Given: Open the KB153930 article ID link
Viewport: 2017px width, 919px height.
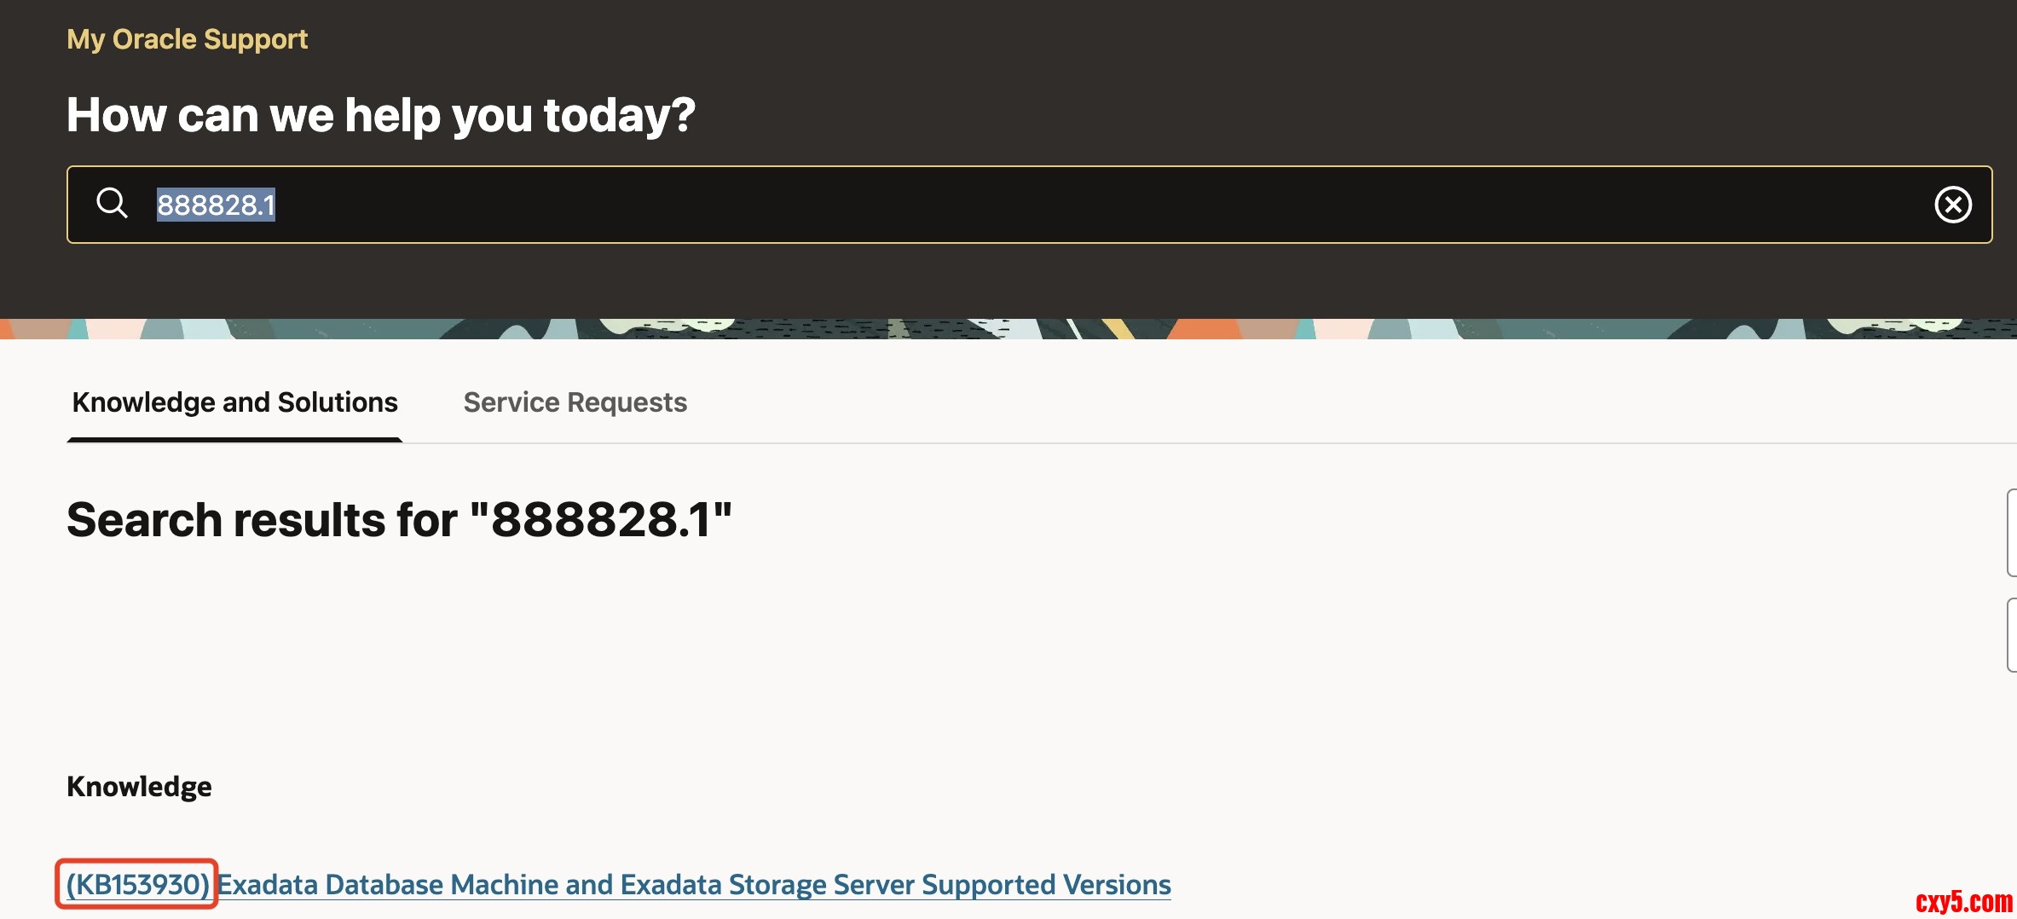Looking at the screenshot, I should coord(137,885).
